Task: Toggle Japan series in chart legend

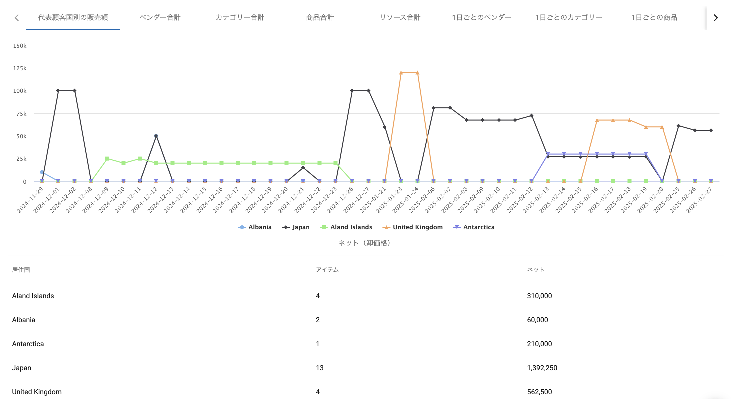Action: (x=300, y=227)
